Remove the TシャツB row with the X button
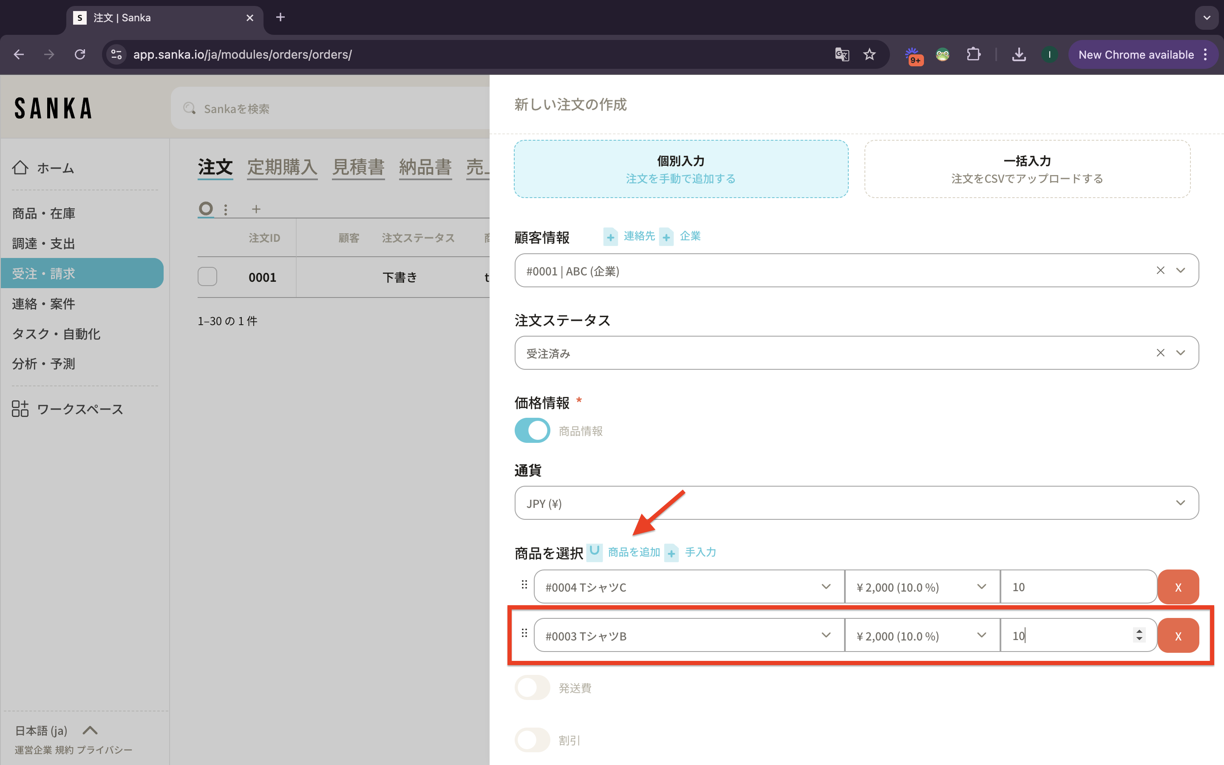 point(1178,635)
